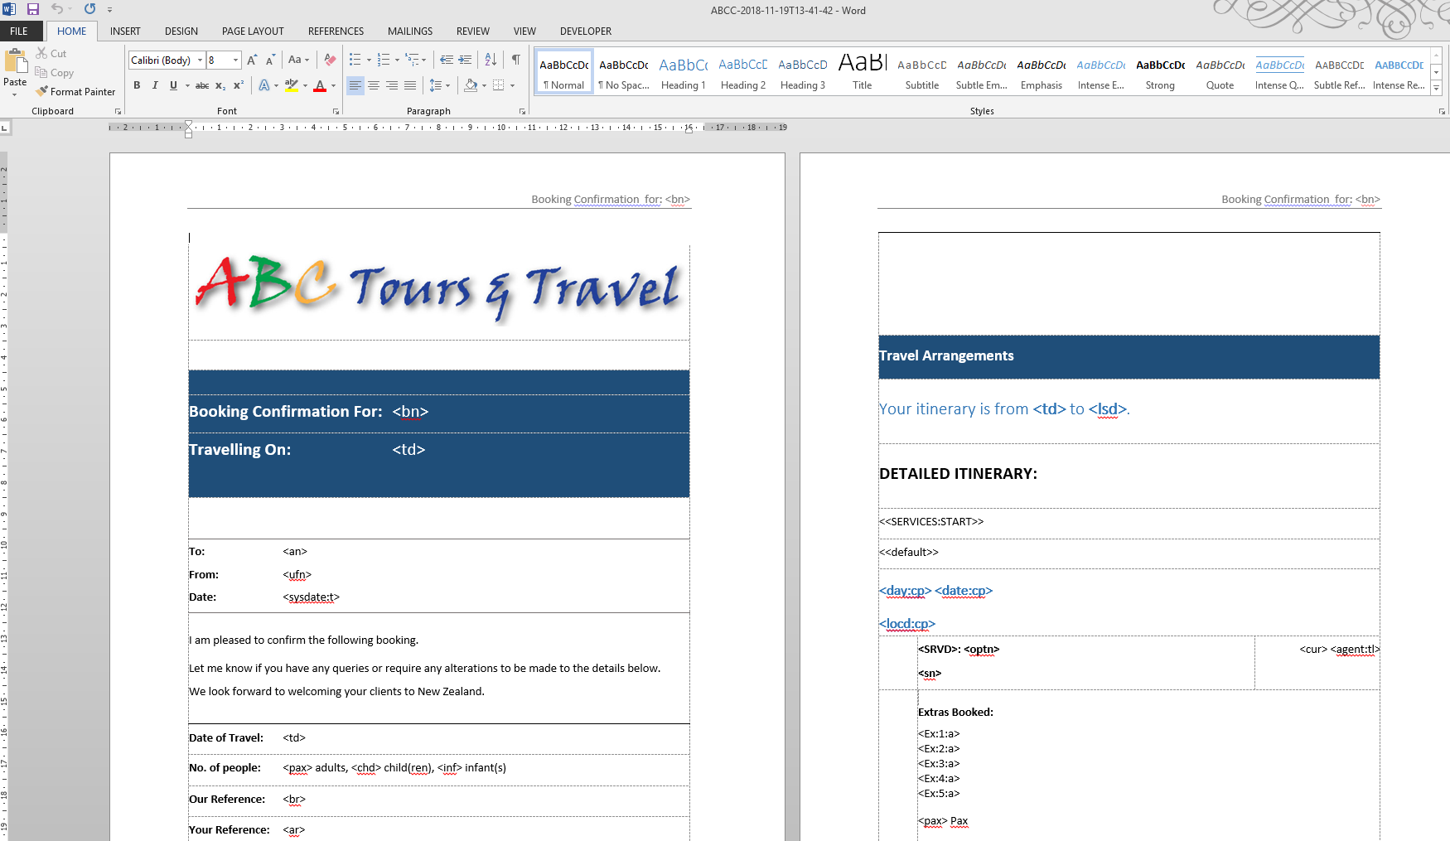Switch to the REFERENCES tab
Screen dimensions: 1450x841
(336, 31)
